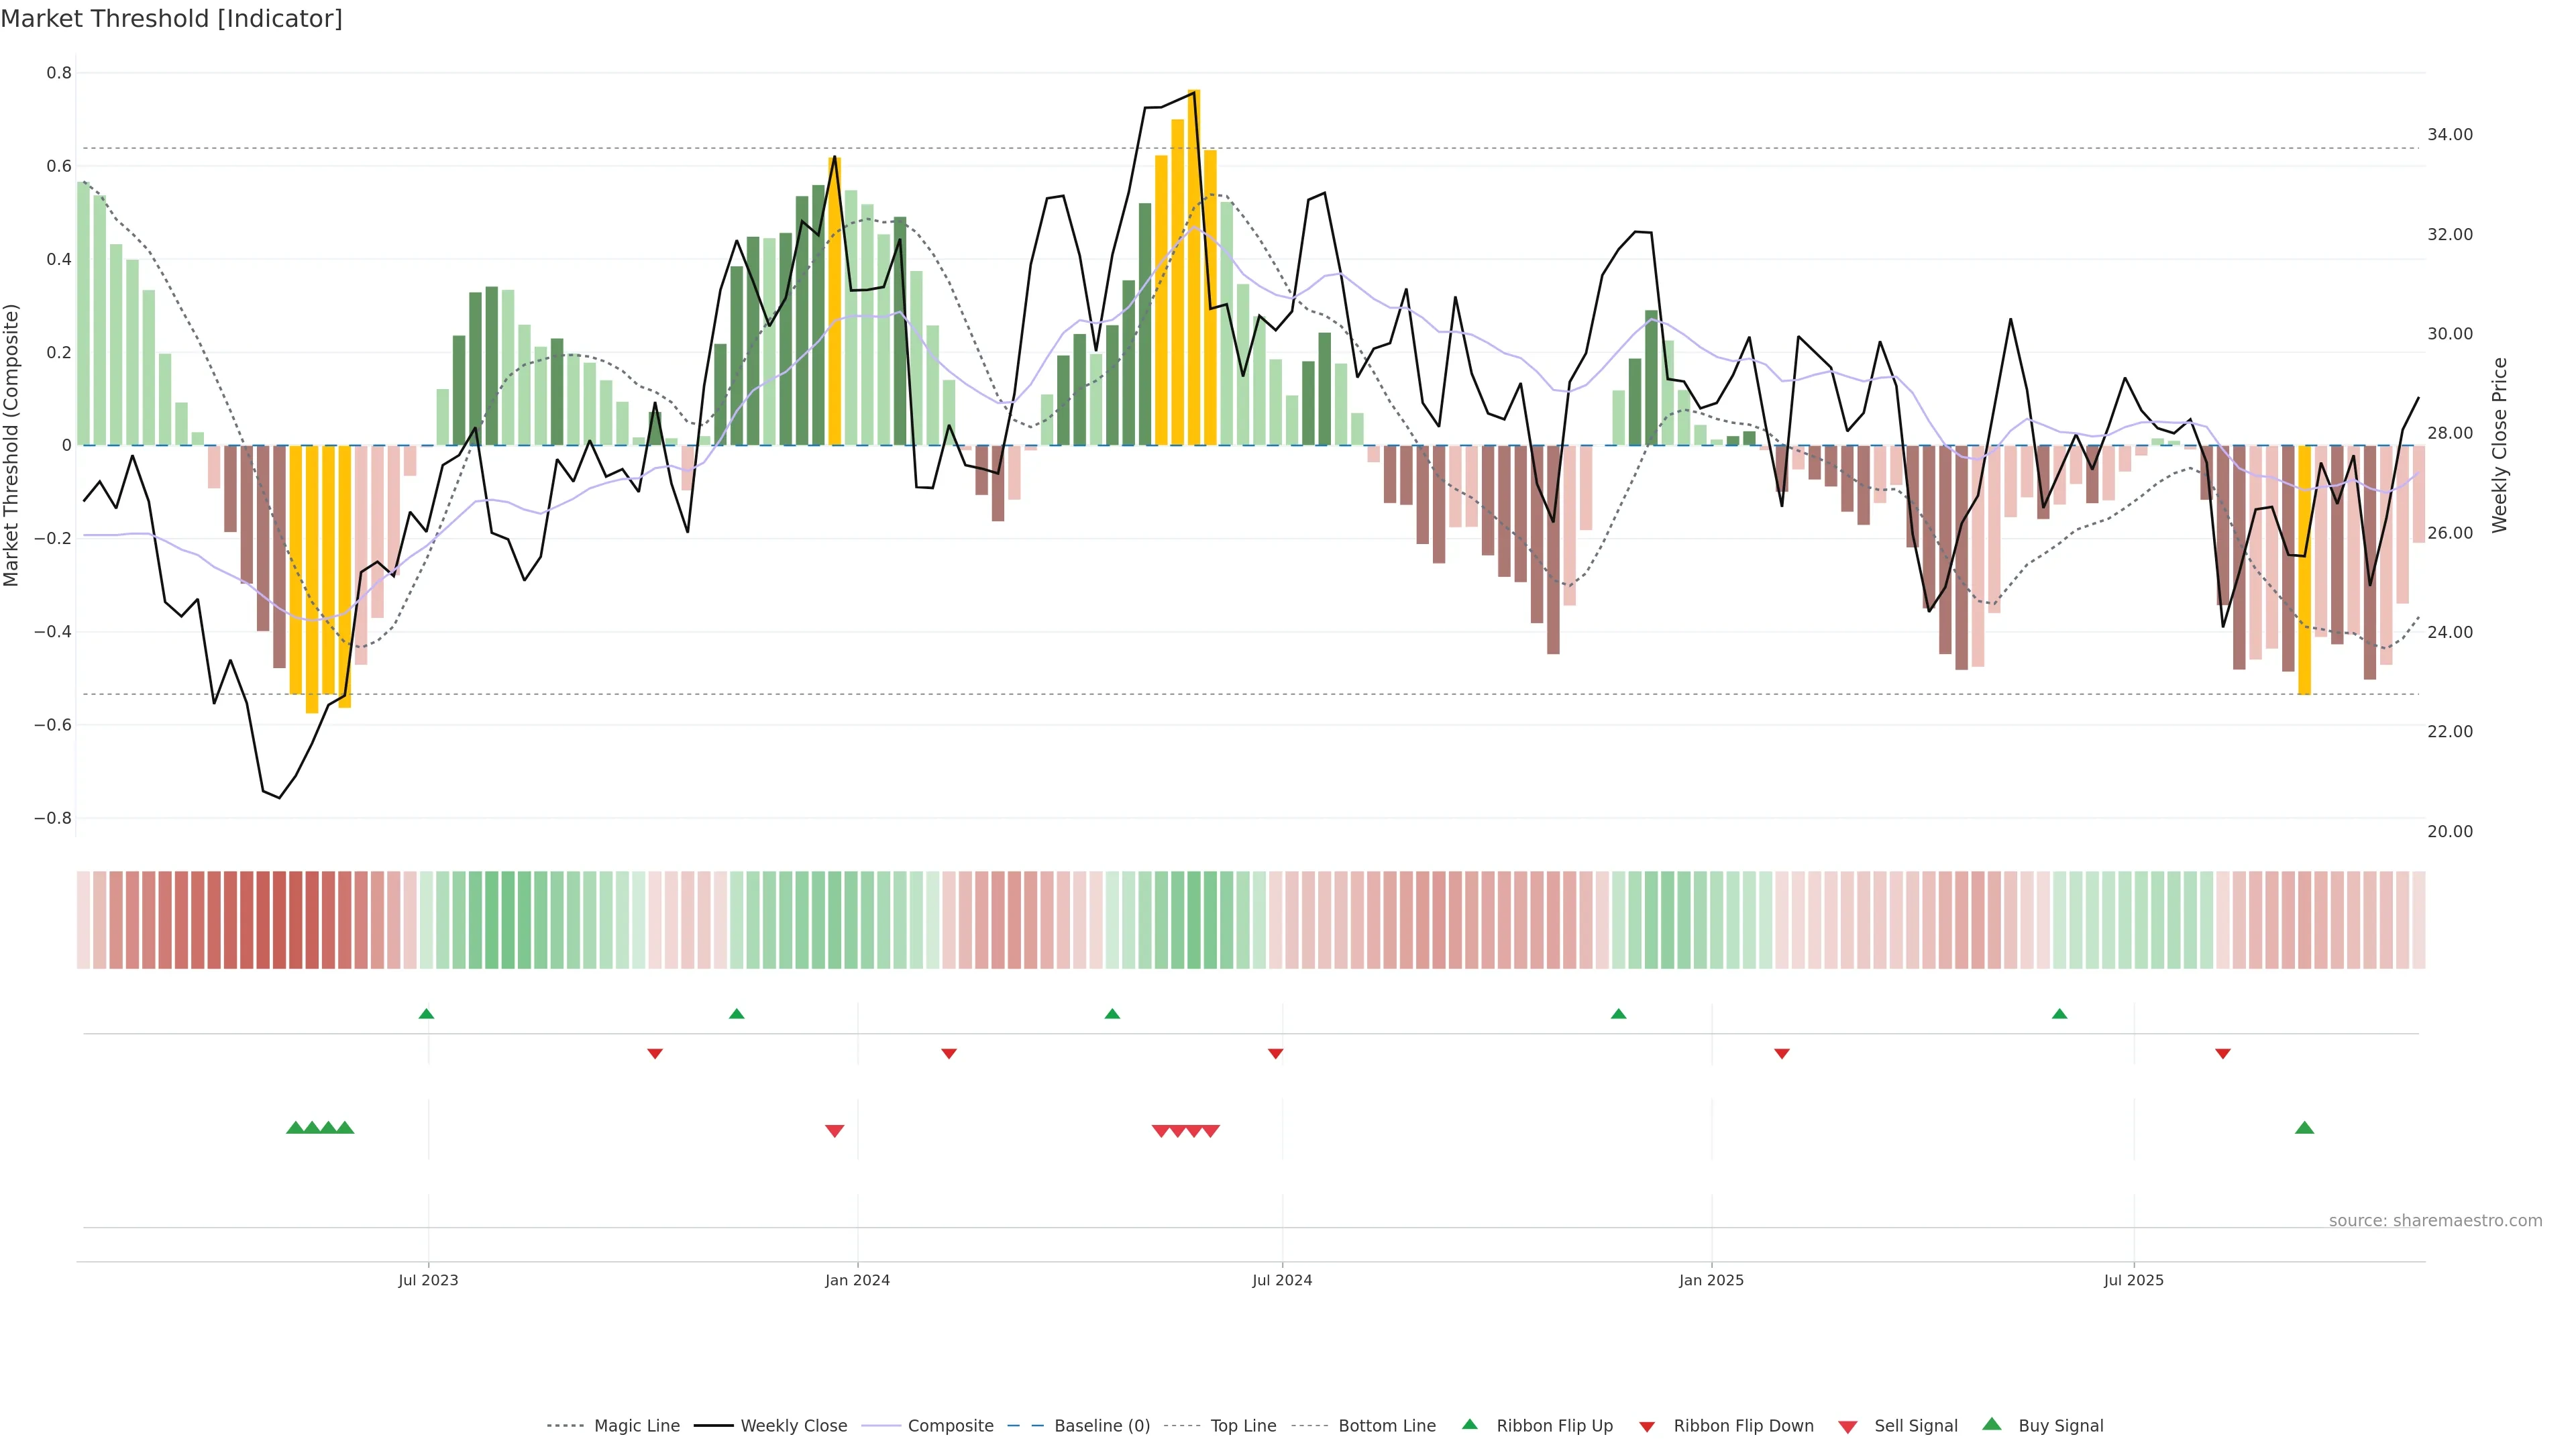Select the lone Buy Signal marker after Jul 2025
This screenshot has height=1449, width=2576.
[2304, 1128]
